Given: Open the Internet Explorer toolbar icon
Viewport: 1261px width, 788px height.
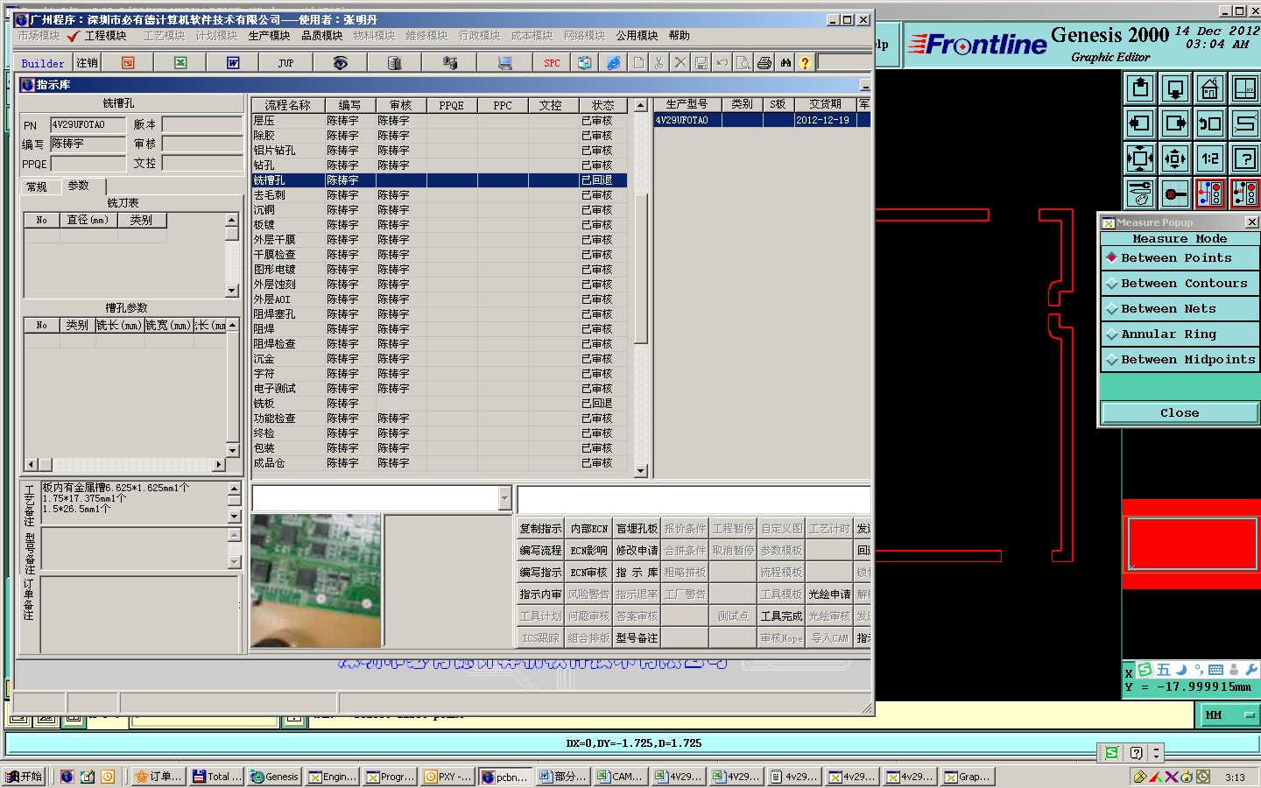Looking at the screenshot, I should pos(614,63).
